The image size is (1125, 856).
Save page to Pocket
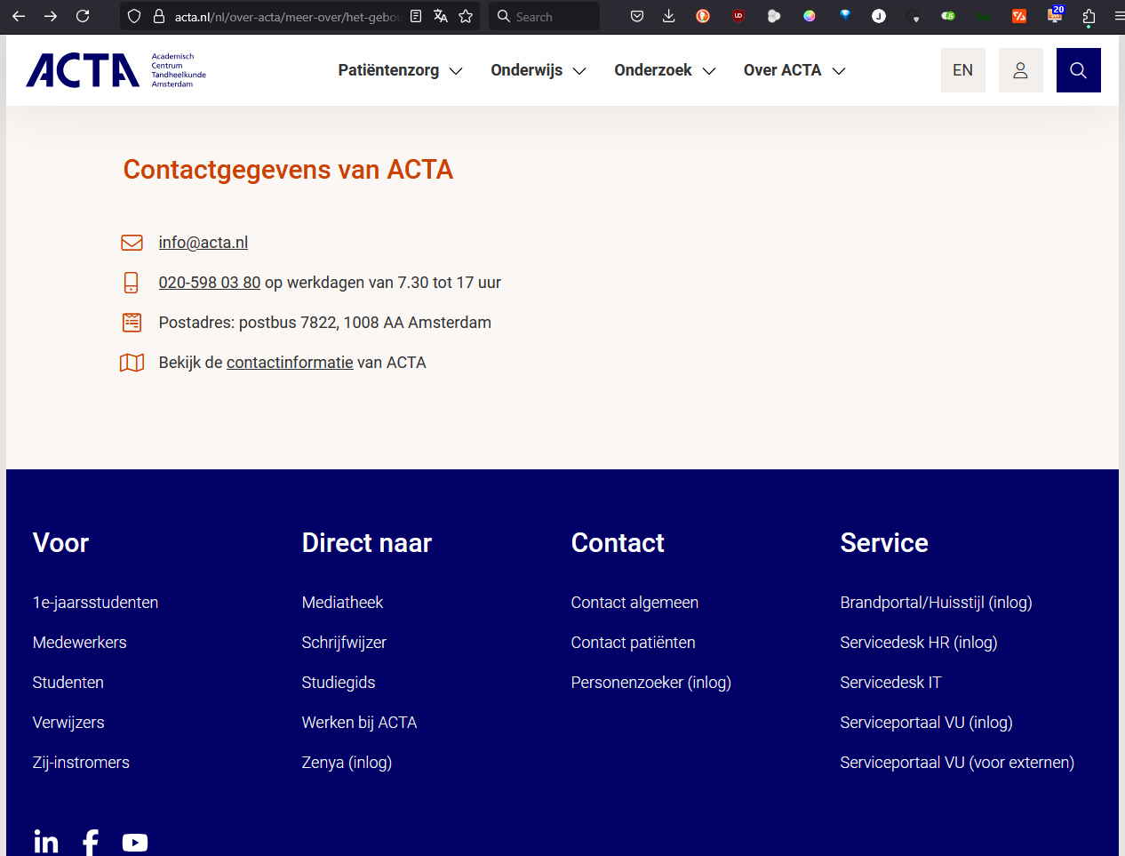(637, 16)
